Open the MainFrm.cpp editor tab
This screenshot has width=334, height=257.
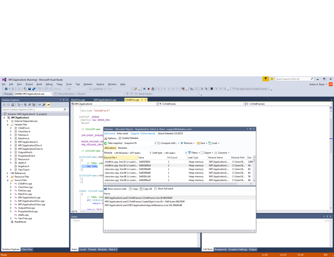(x=78, y=100)
